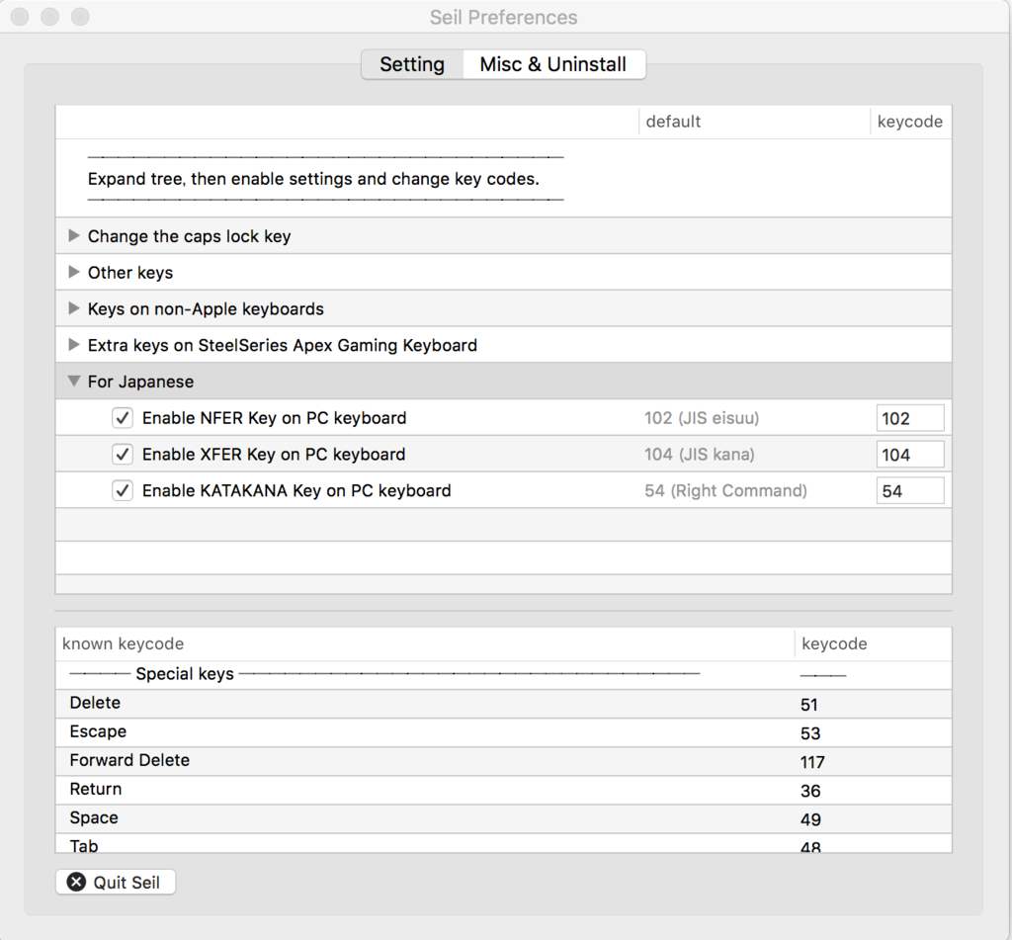
Task: Switch to the Misc & Uninstall tab
Action: coord(552,64)
